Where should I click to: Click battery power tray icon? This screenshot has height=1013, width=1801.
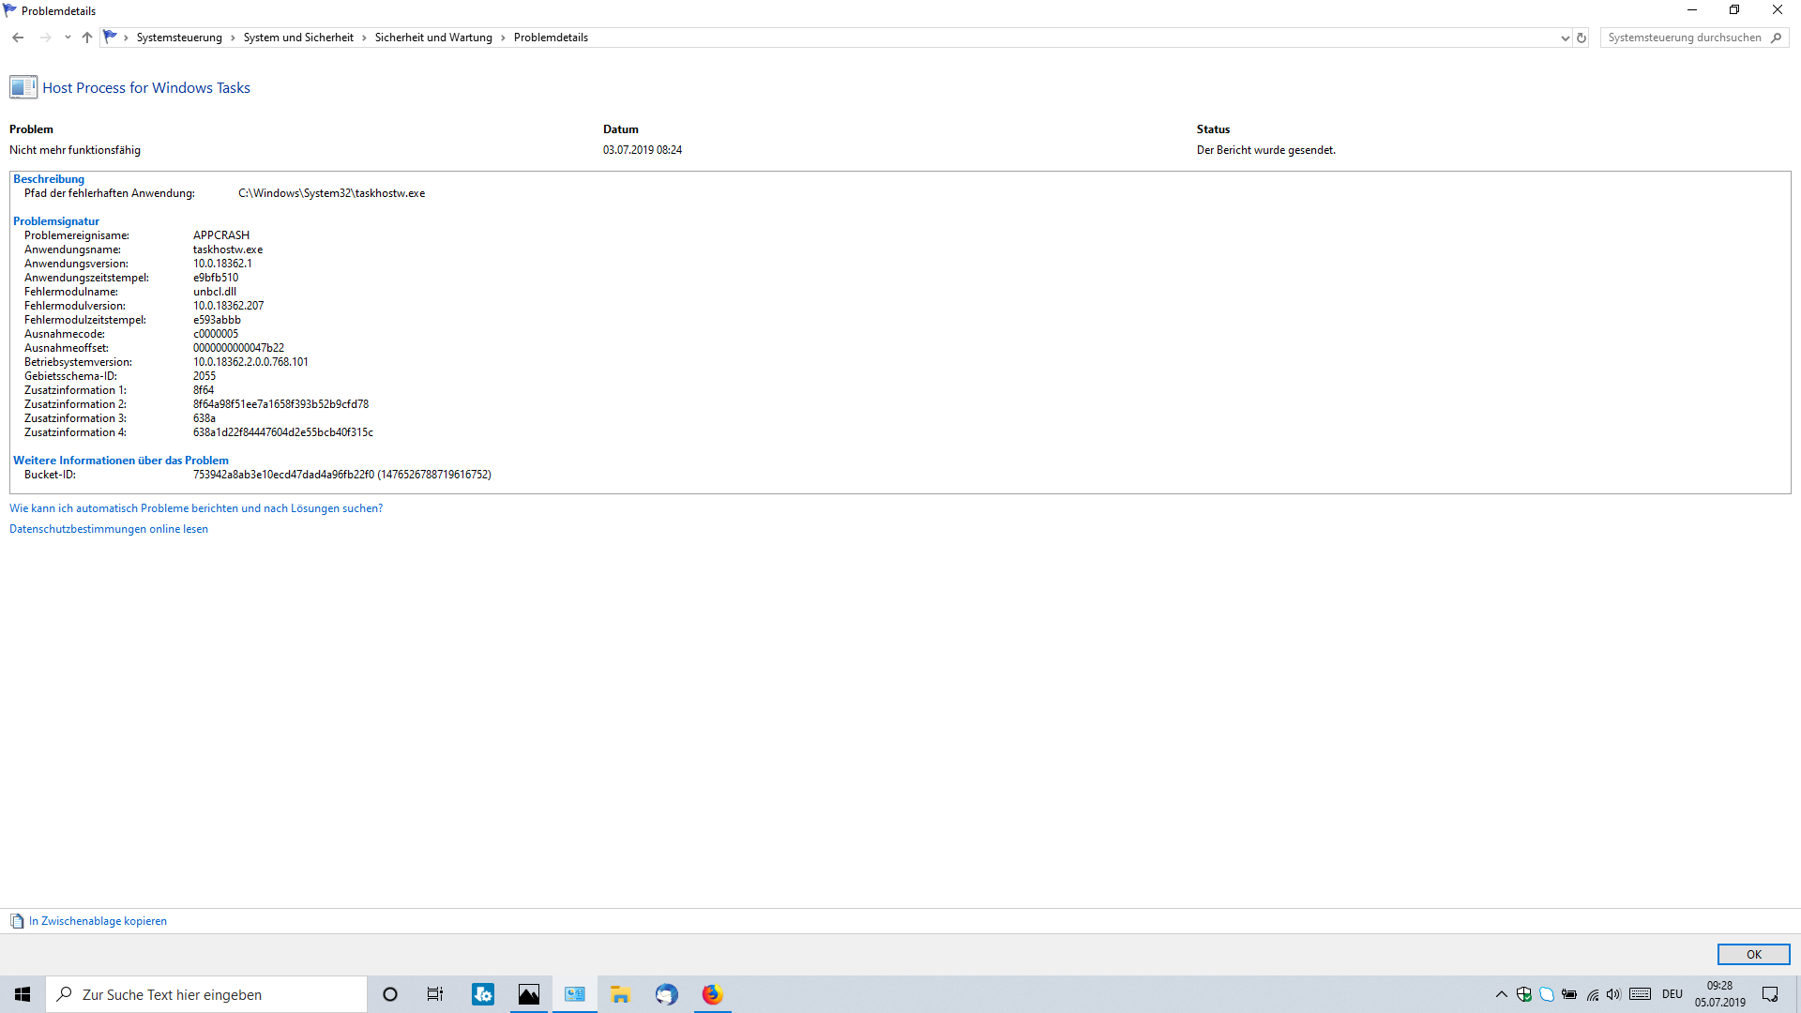(1569, 994)
